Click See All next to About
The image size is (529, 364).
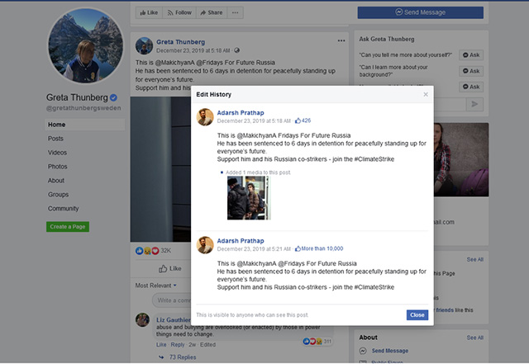[x=475, y=338]
